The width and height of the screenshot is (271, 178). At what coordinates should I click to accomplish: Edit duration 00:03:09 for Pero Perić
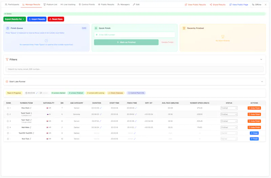101,108
